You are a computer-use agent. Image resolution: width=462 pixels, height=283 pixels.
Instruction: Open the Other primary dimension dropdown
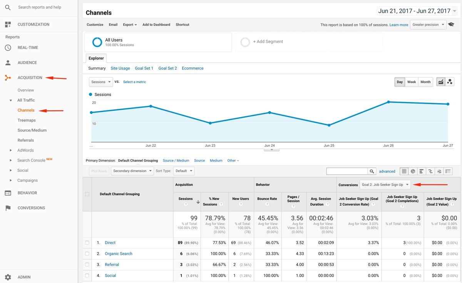tap(233, 161)
